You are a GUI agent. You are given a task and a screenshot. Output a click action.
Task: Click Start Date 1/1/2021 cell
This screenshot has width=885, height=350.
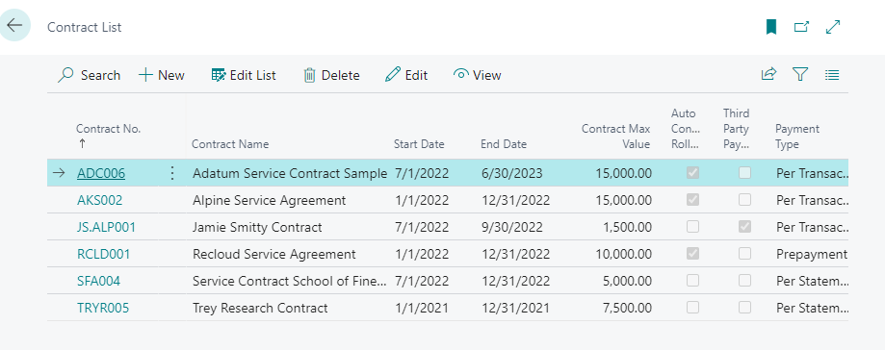pyautogui.click(x=422, y=308)
